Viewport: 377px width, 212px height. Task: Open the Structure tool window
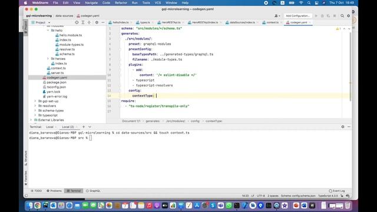[26, 158]
